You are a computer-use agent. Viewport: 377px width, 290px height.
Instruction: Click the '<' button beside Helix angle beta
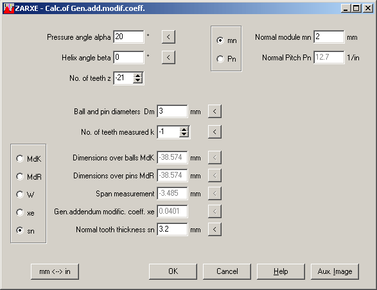(168, 58)
